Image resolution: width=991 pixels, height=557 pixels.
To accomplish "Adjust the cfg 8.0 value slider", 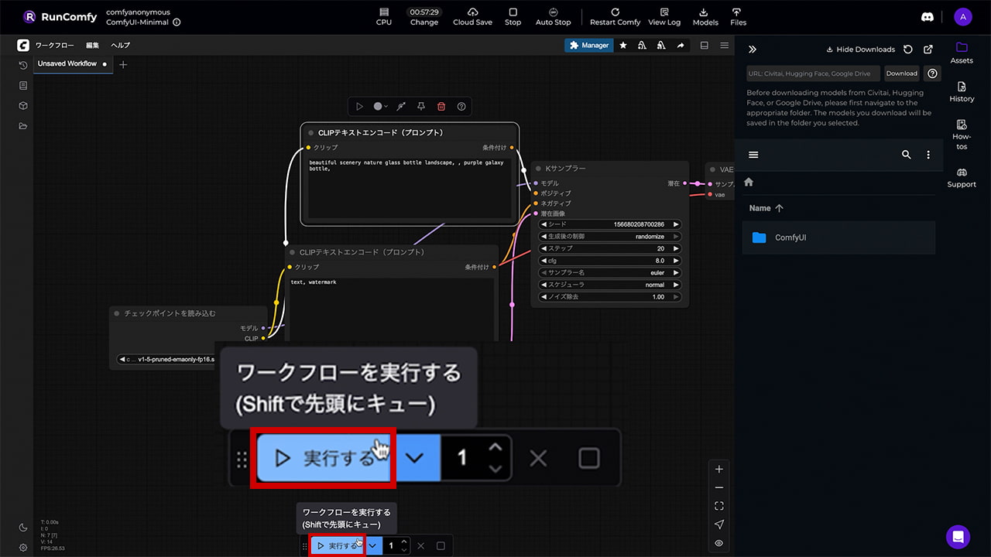I will coord(610,261).
